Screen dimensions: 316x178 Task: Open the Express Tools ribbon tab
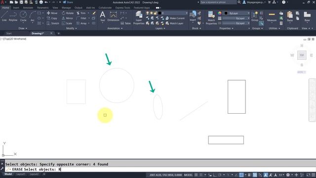click(122, 8)
